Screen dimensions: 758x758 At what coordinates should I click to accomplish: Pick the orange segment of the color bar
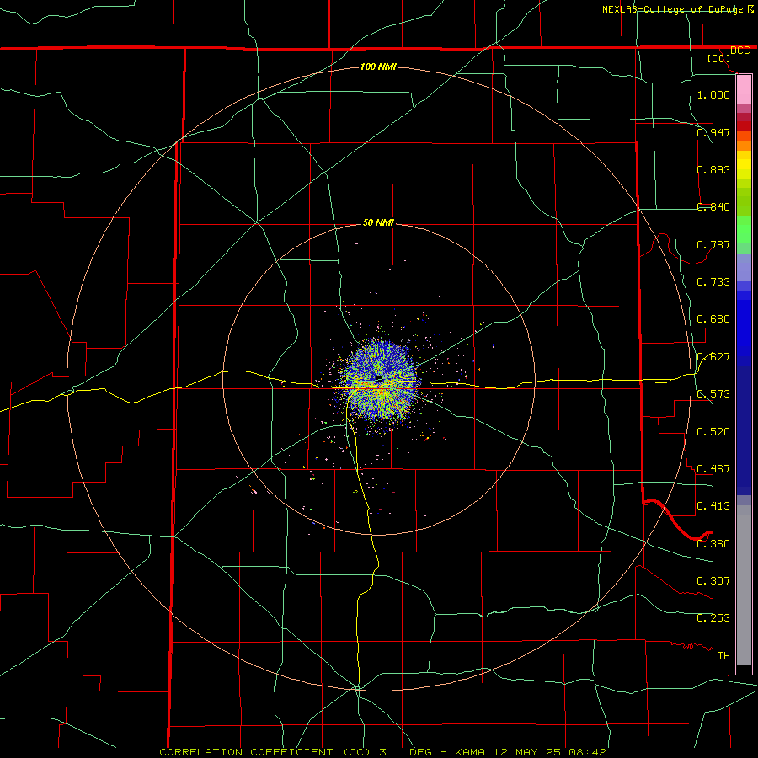pyautogui.click(x=744, y=146)
